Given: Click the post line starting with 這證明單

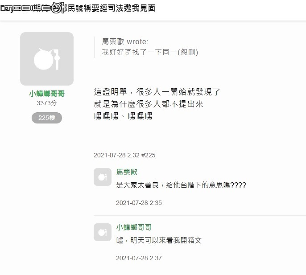Looking at the screenshot, I should point(157,92).
